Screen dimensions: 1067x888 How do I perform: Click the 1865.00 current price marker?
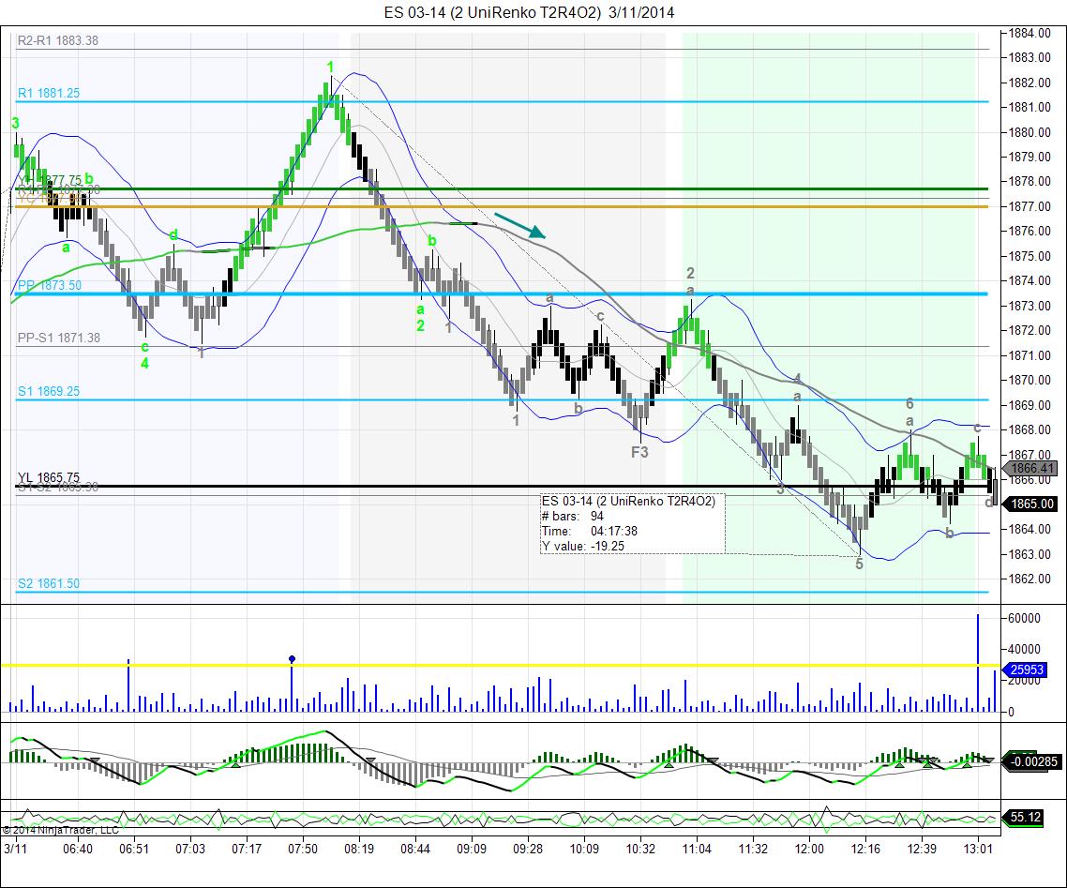click(x=1031, y=504)
